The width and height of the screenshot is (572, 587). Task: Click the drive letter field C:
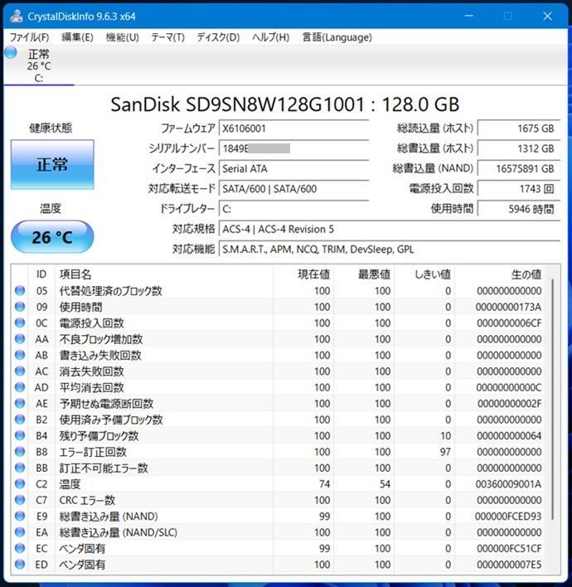[x=293, y=209]
